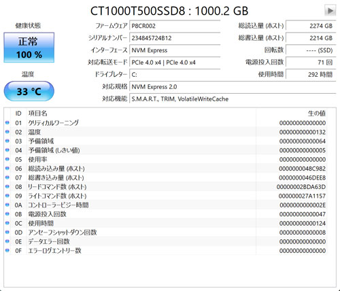The width and height of the screenshot is (340, 291).
Task: Click status dot for 05 使用率
Action: pos(7,159)
